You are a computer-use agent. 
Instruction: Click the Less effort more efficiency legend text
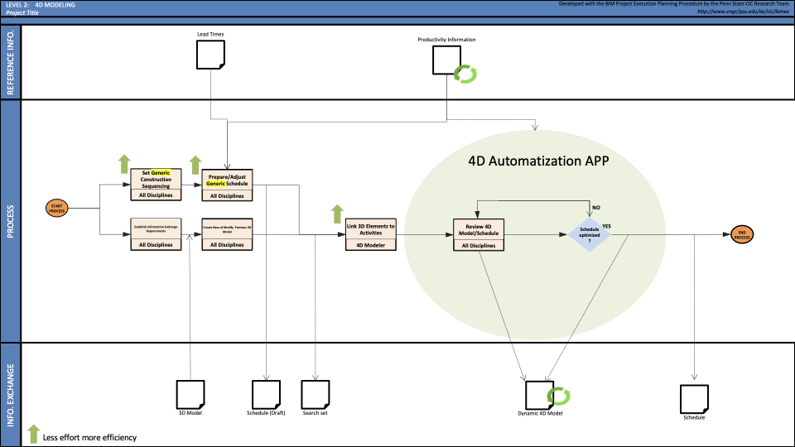pyautogui.click(x=89, y=437)
